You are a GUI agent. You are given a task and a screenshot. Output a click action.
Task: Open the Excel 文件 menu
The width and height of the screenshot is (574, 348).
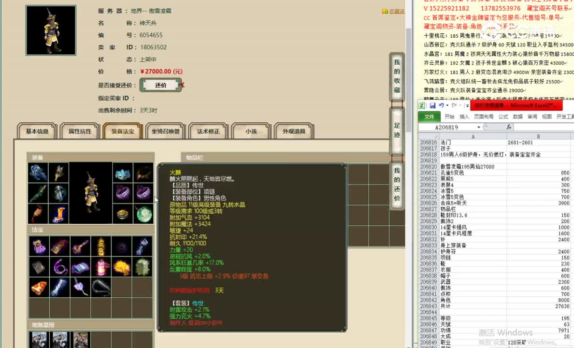[429, 116]
